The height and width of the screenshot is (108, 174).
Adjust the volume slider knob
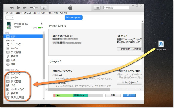tap(34, 8)
